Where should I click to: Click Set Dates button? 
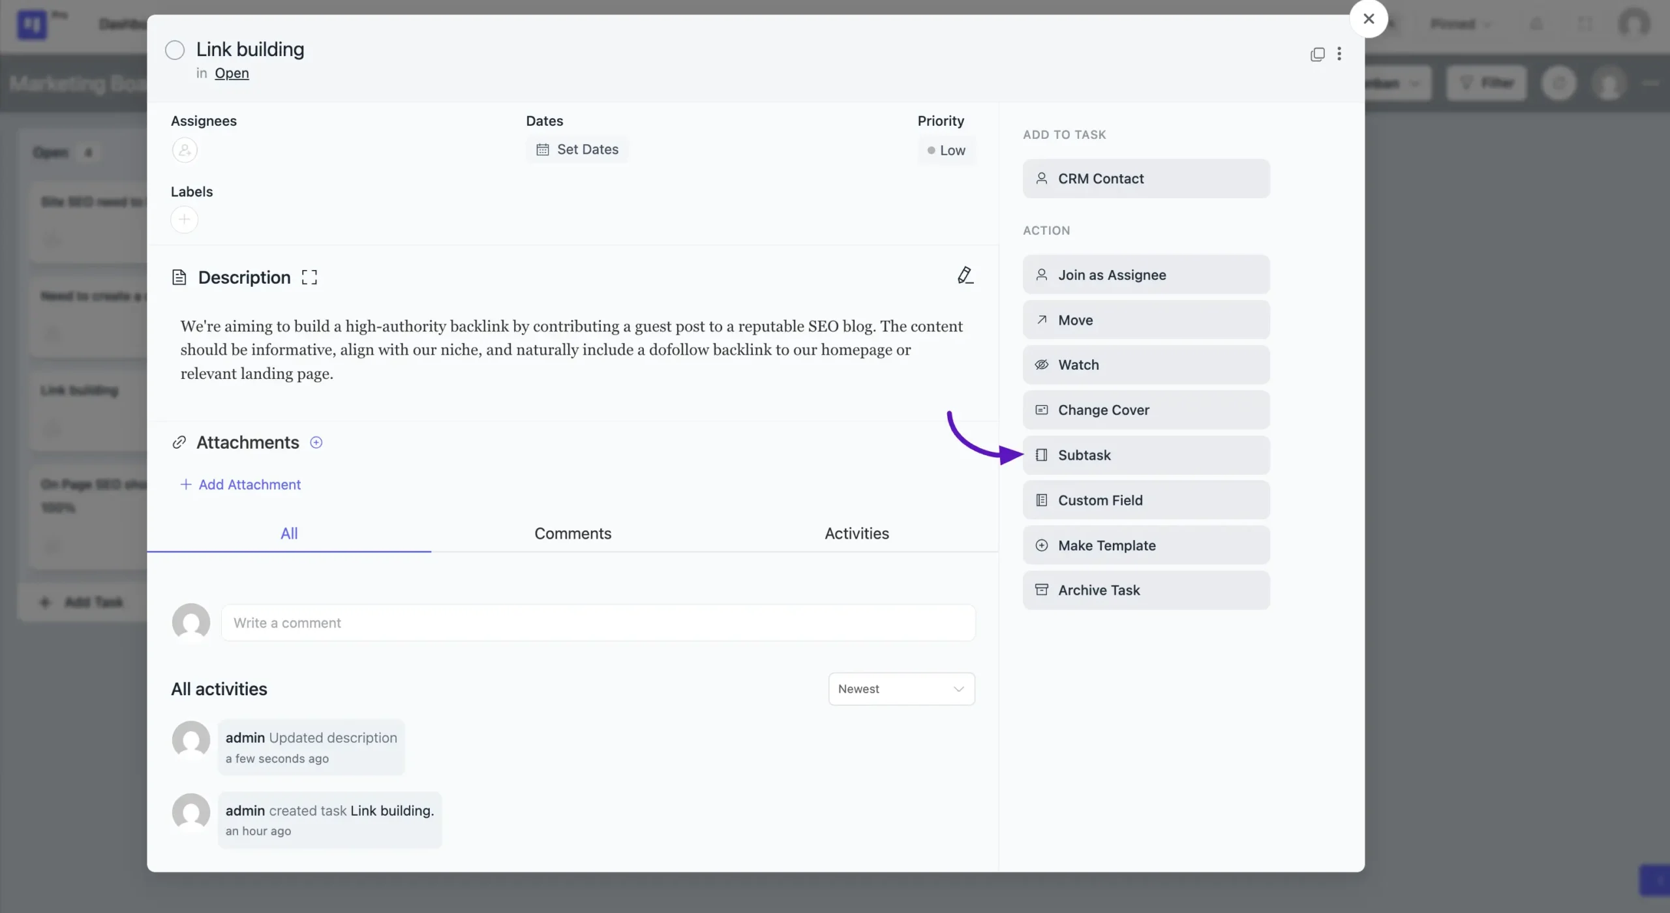point(577,150)
